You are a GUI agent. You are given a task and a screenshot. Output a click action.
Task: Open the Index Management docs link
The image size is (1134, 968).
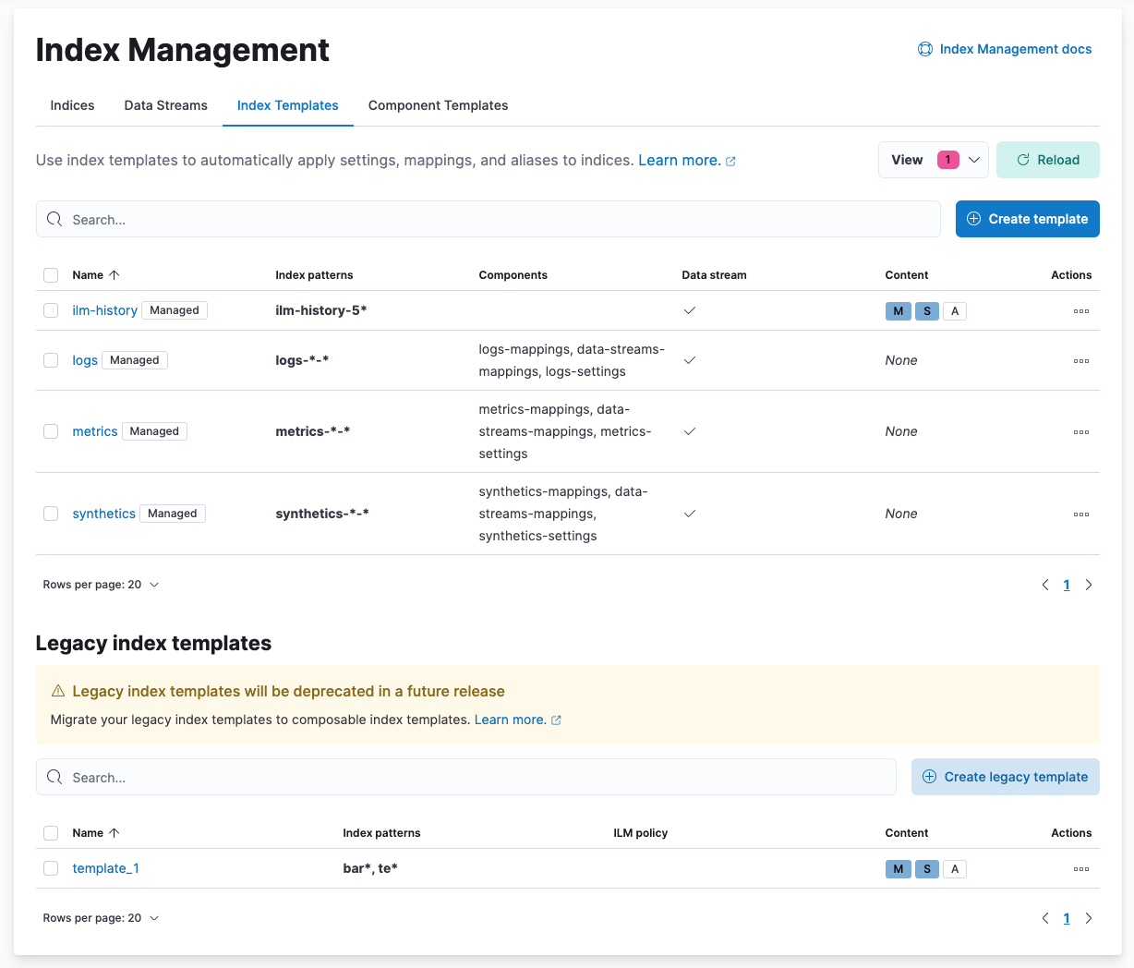1016,49
